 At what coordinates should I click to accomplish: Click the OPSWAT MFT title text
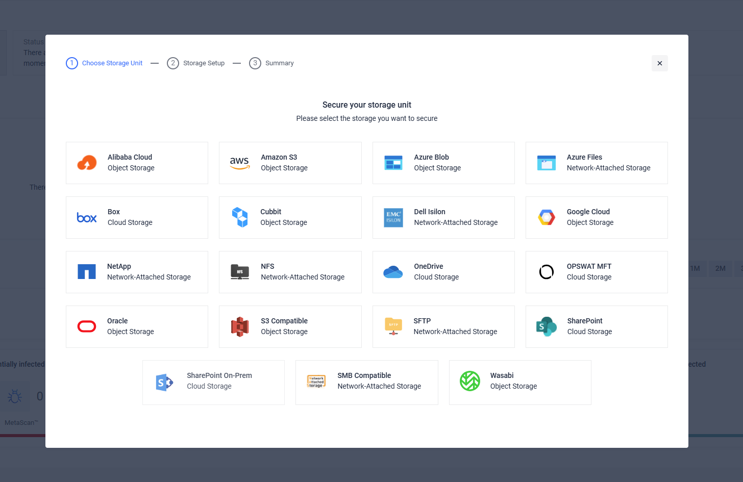pyautogui.click(x=589, y=266)
